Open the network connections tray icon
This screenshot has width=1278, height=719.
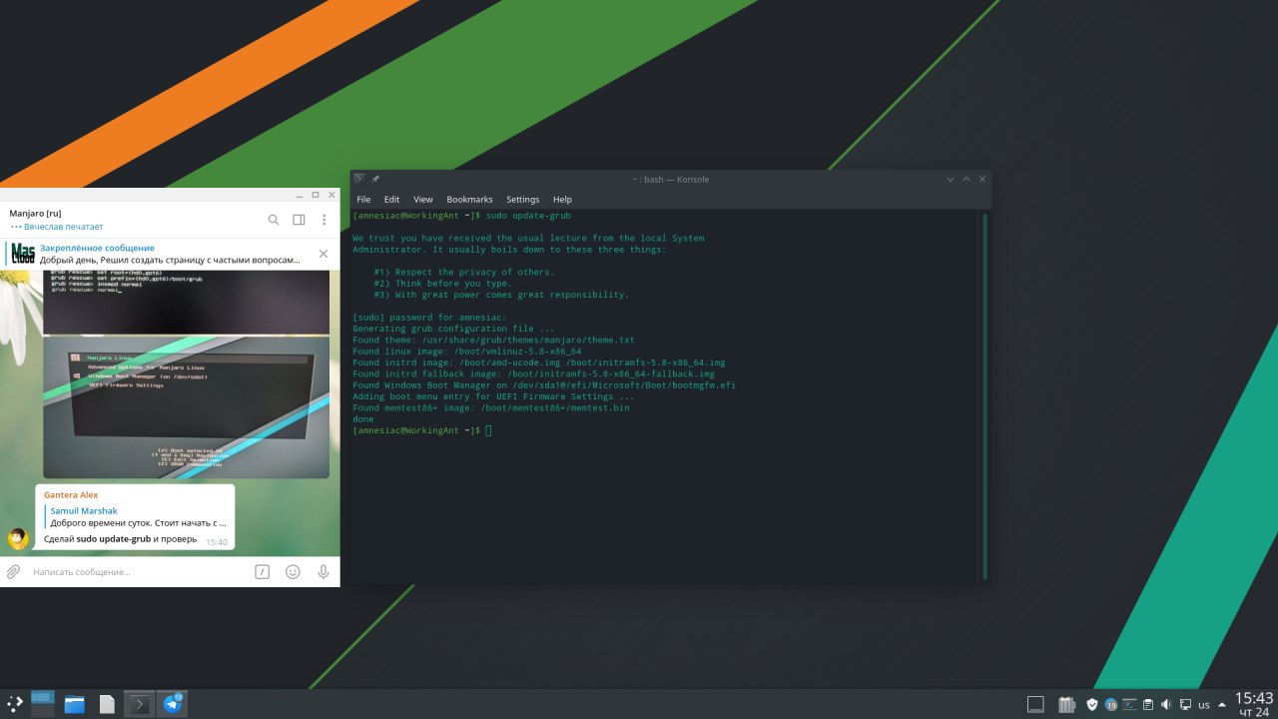tap(1184, 704)
